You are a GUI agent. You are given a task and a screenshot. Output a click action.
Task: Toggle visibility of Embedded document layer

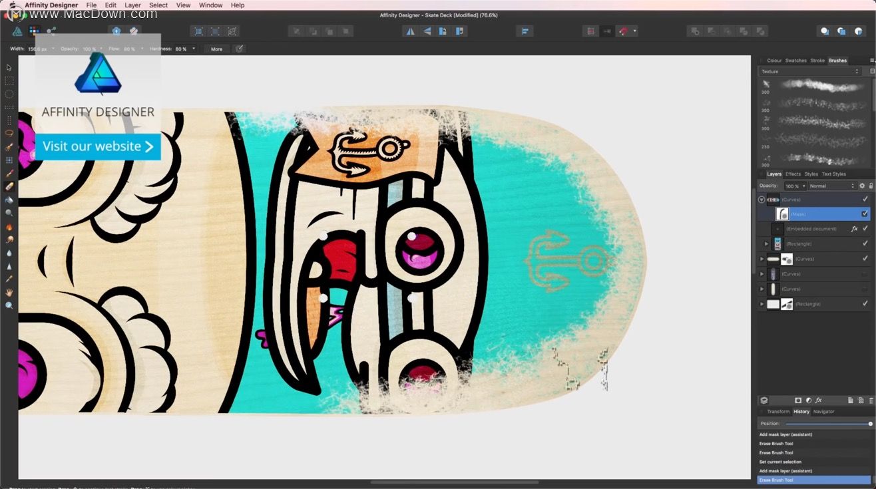coord(865,228)
